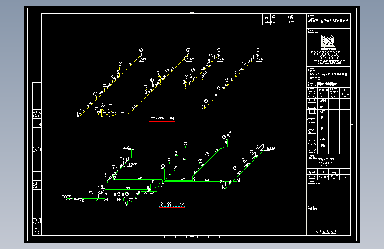Click the top center alignment mark on frame
This screenshot has width=384, height=249.
(192, 12)
